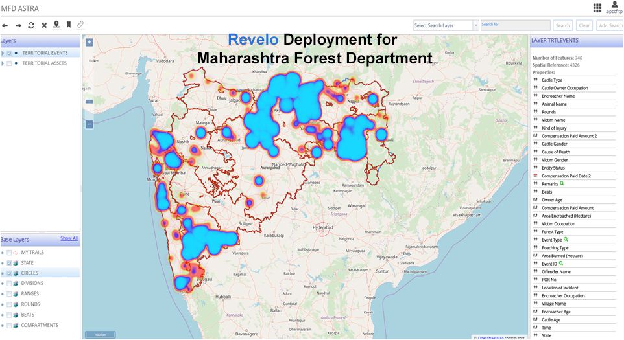The height and width of the screenshot is (340, 624).
Task: Click the forward arrow in the toolbar
Action: 18,25
